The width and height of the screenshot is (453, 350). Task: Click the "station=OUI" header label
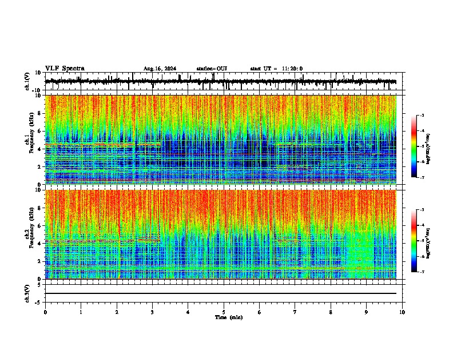click(x=212, y=69)
